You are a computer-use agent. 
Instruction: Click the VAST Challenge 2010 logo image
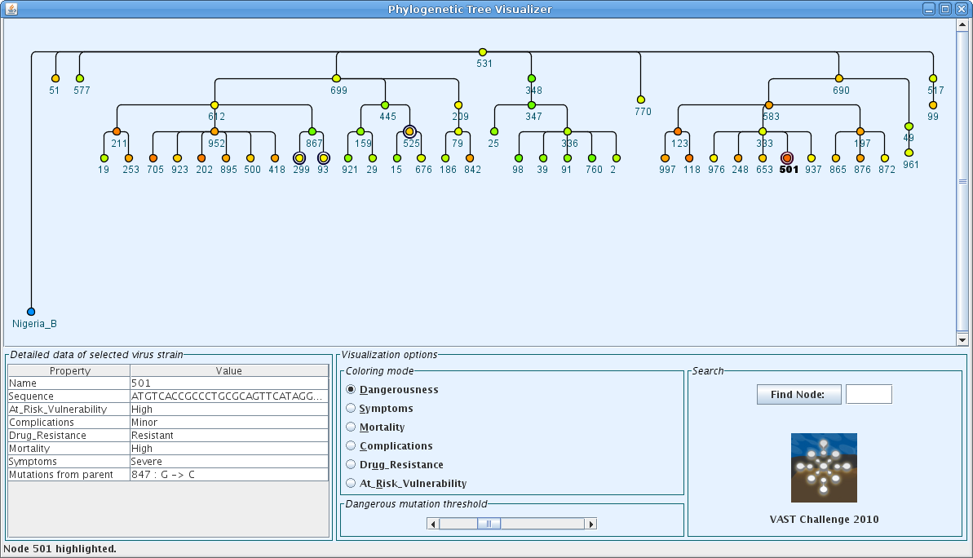point(824,467)
